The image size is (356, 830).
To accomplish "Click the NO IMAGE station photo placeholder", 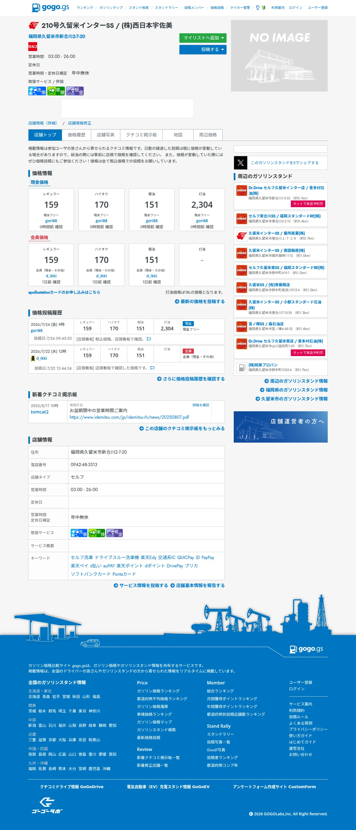I will [279, 56].
